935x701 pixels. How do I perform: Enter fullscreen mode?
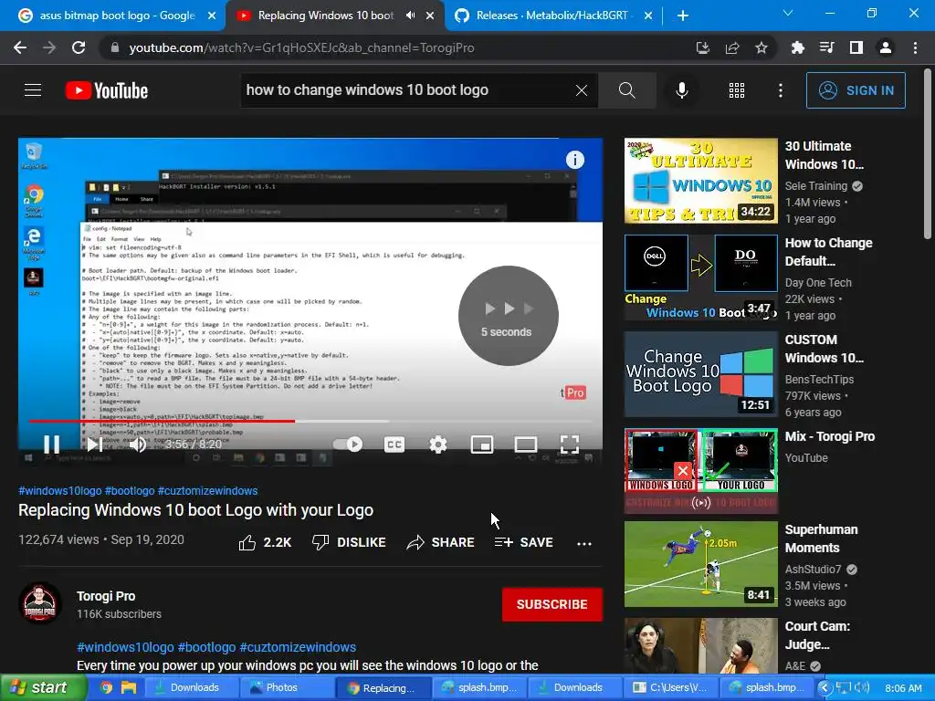[x=570, y=445]
